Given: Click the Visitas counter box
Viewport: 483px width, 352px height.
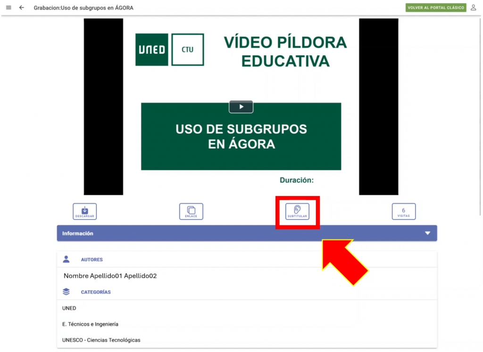Looking at the screenshot, I should (x=403, y=212).
